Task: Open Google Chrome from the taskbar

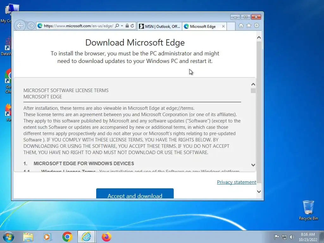Action: tap(67, 237)
